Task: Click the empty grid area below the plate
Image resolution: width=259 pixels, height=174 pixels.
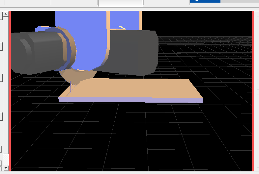Action: 132,138
